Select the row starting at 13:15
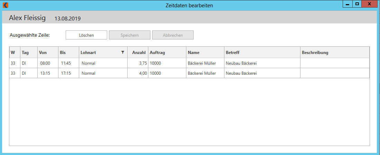This screenshot has width=380, height=155. pos(189,73)
